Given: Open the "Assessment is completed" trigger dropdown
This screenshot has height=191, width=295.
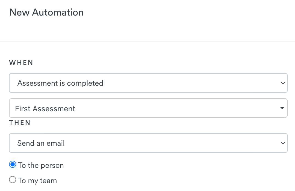Looking at the screenshot, I should 148,83.
